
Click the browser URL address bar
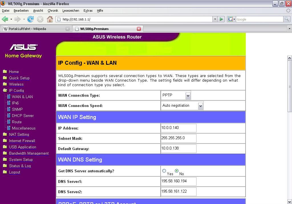[x=134, y=19]
